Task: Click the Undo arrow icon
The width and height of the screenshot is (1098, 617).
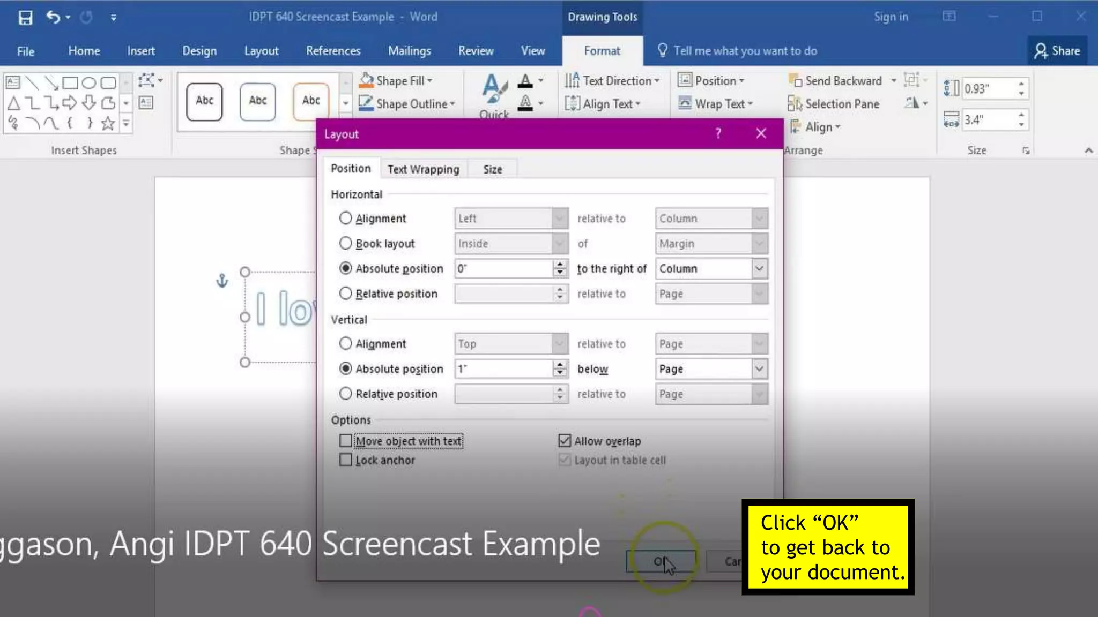Action: pyautogui.click(x=53, y=17)
